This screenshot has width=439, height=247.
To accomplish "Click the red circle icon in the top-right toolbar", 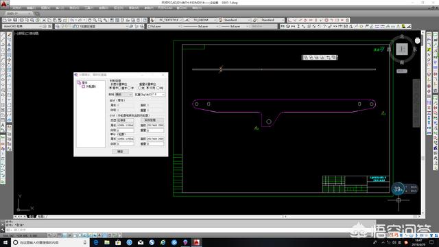I will pos(327,20).
